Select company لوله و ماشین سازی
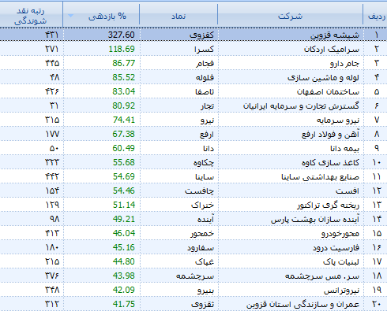Image resolution: width=387 pixels, height=311 pixels. pyautogui.click(x=323, y=77)
